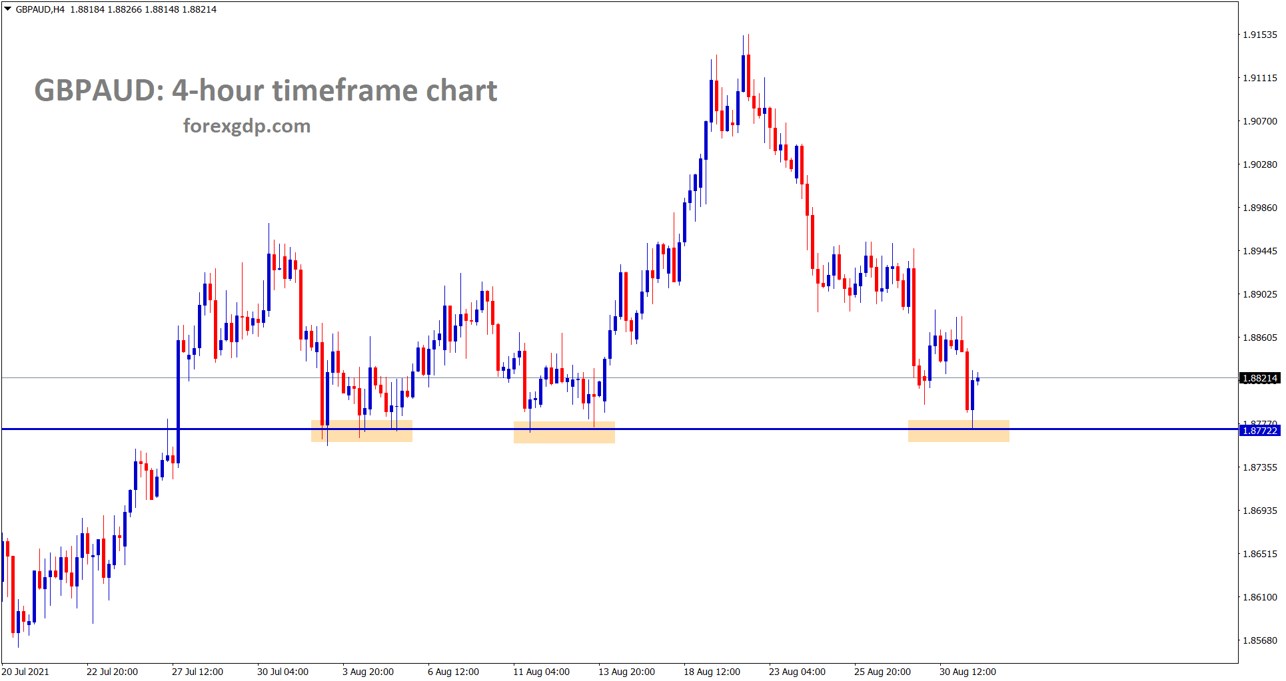Click the 20 Jul 2021 time label
Viewport: 1286px width, 681px height.
pyautogui.click(x=25, y=672)
